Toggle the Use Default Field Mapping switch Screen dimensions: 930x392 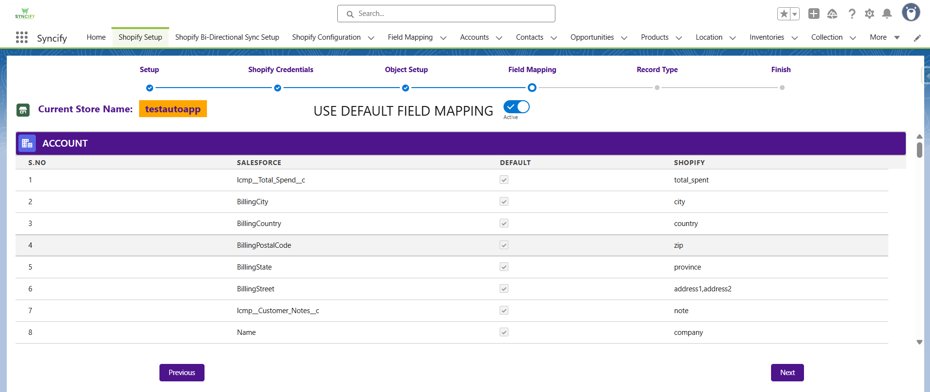click(516, 106)
